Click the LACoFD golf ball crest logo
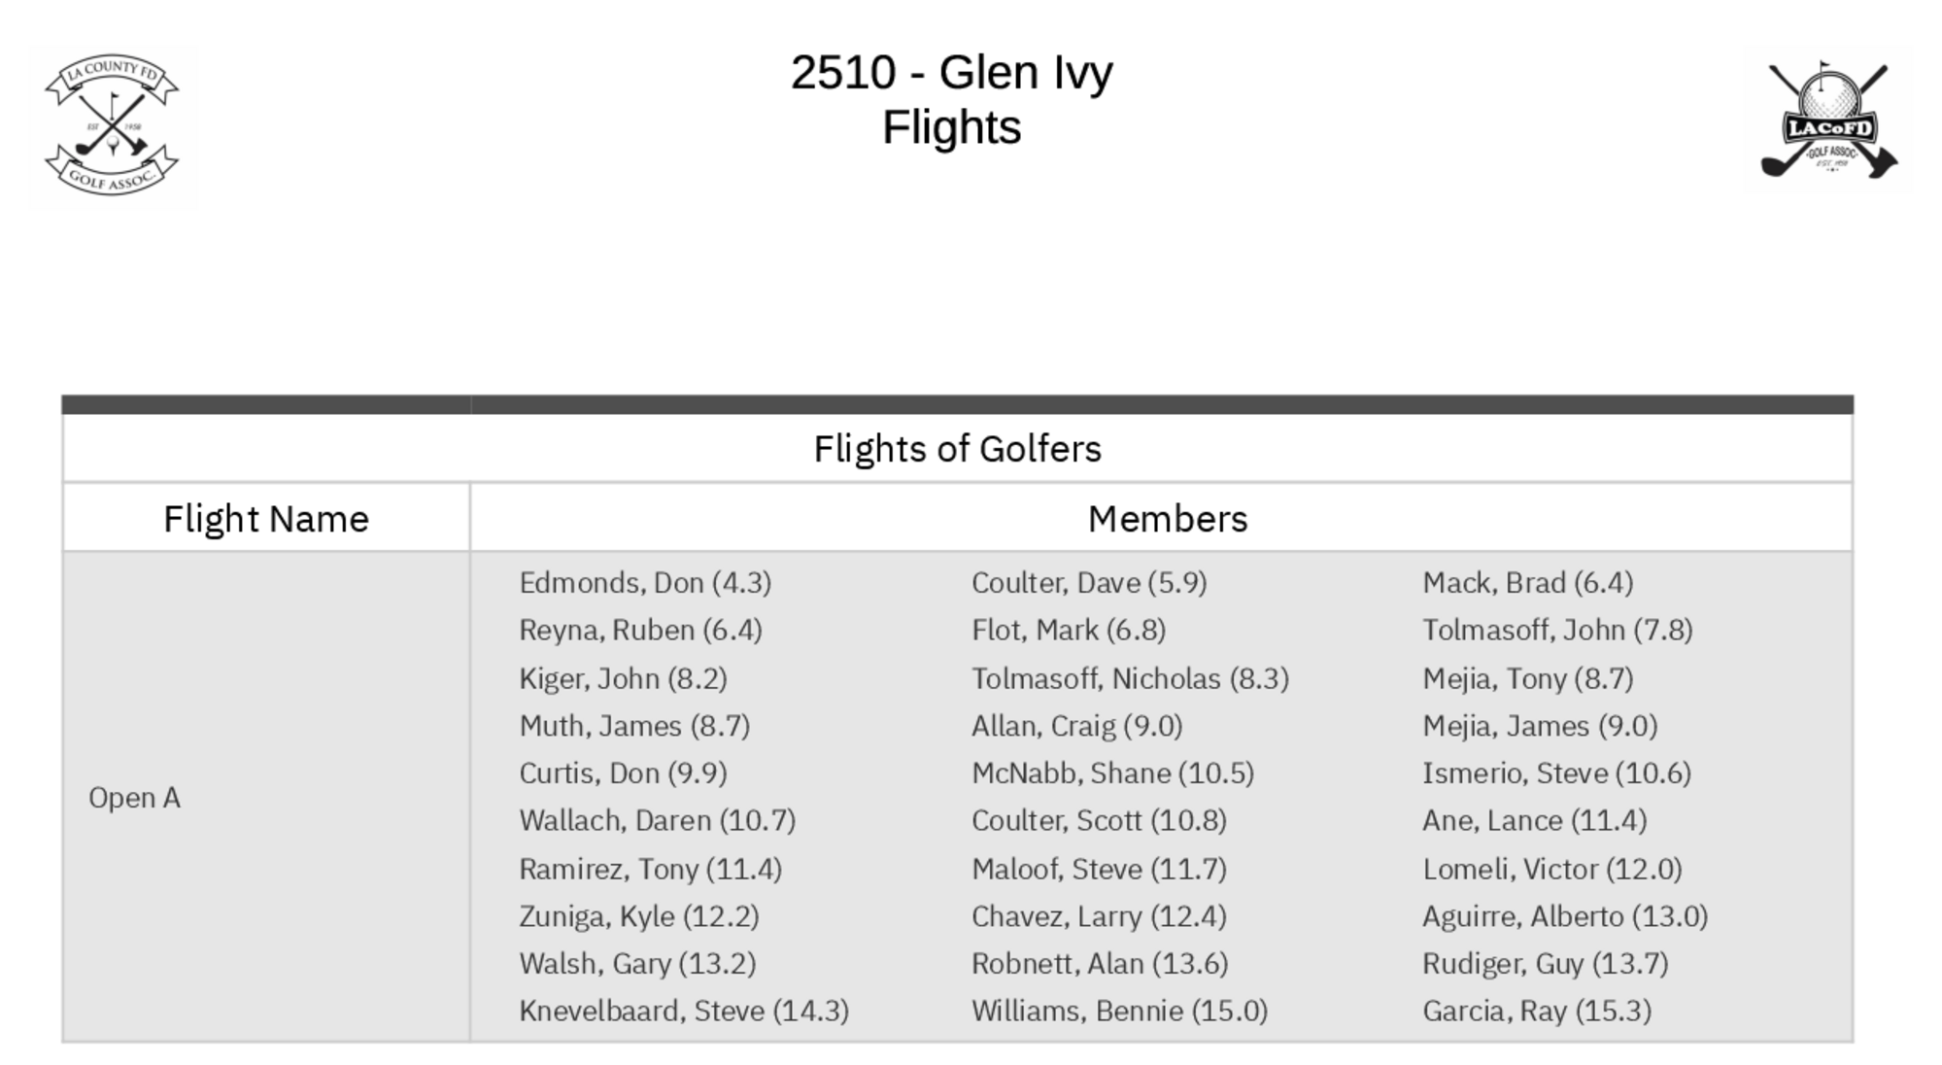Image resolution: width=1942 pixels, height=1065 pixels. [x=1827, y=121]
